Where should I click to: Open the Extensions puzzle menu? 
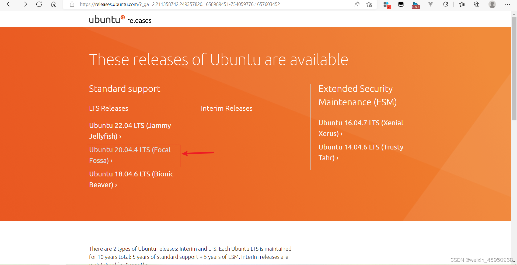pyautogui.click(x=445, y=4)
